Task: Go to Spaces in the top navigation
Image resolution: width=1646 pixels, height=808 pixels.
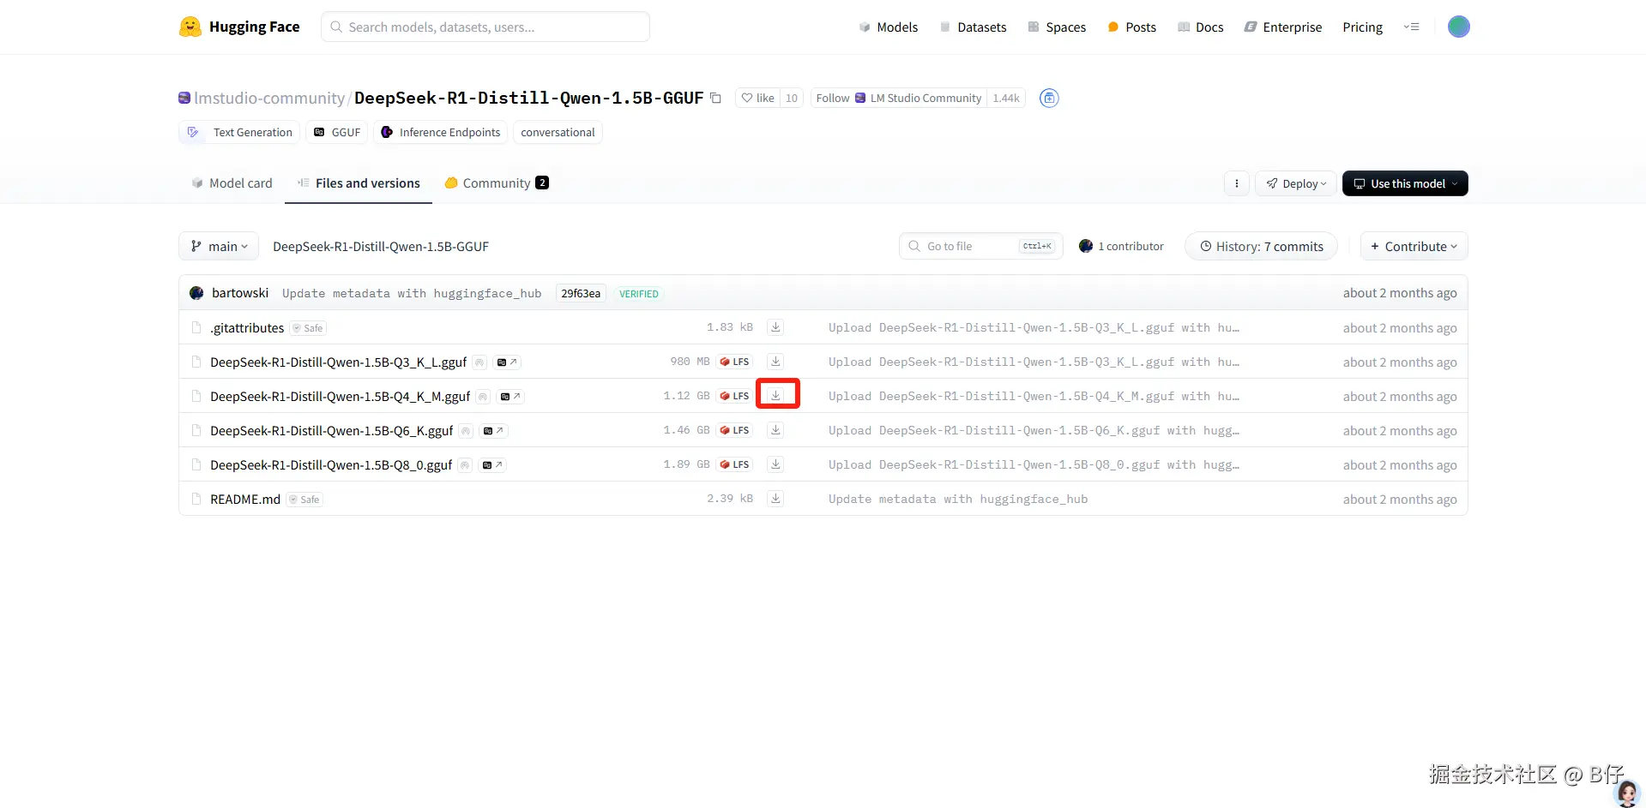Action: [1057, 27]
